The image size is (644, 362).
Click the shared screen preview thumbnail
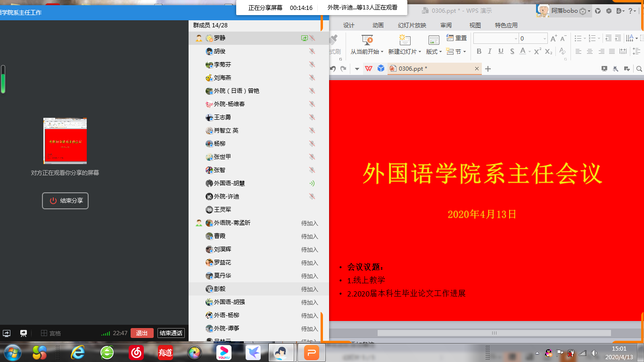coord(65,140)
